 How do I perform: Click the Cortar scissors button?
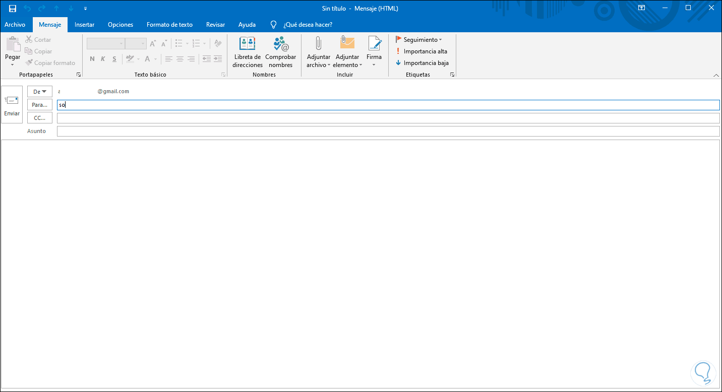coord(38,40)
